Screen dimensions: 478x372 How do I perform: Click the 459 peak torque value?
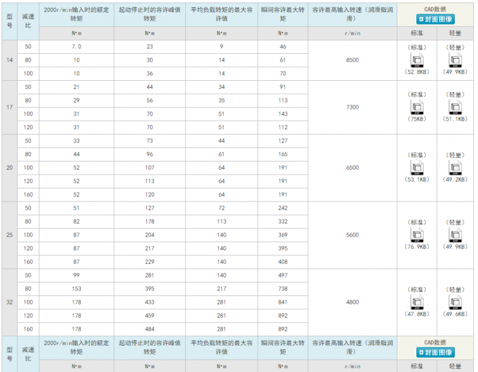coord(150,316)
